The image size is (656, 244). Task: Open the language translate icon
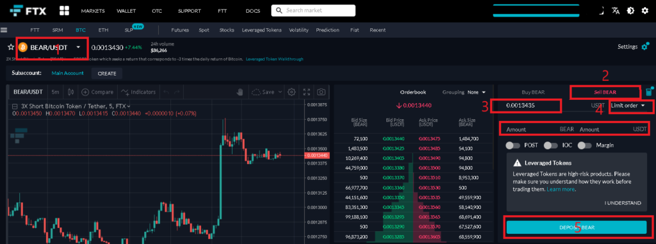pyautogui.click(x=616, y=11)
